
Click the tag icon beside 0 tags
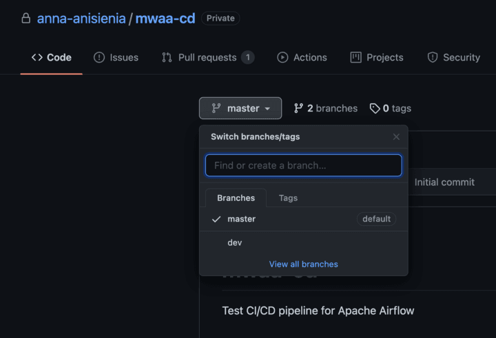(x=375, y=109)
